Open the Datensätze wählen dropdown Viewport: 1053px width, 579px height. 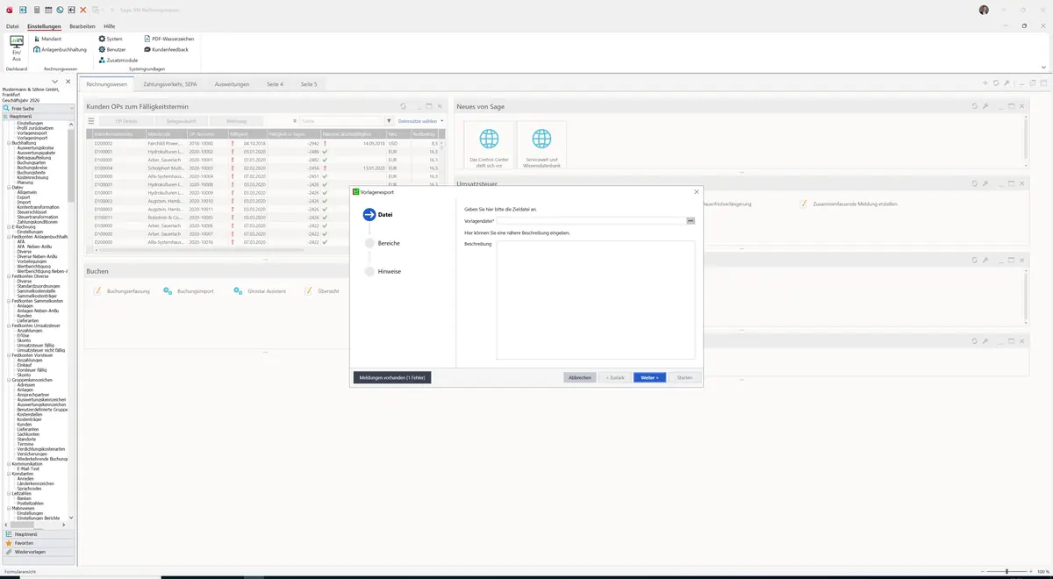point(421,121)
